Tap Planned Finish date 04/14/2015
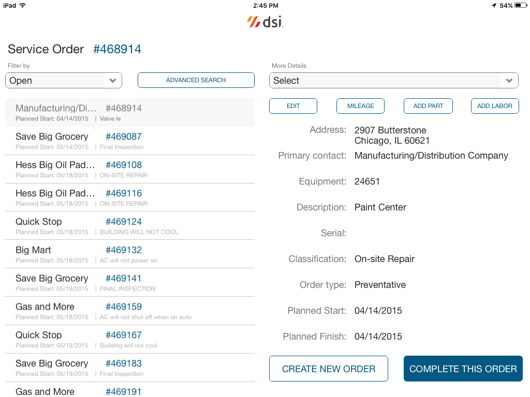The width and height of the screenshot is (530, 397). [x=378, y=337]
